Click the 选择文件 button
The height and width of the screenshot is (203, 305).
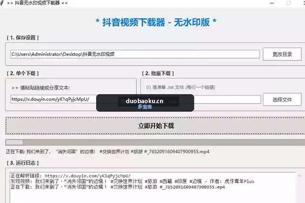click(282, 100)
